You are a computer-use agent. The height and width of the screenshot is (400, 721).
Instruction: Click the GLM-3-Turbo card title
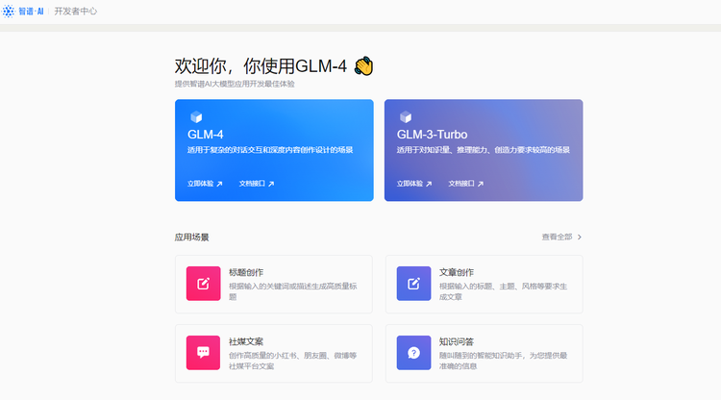click(x=432, y=135)
